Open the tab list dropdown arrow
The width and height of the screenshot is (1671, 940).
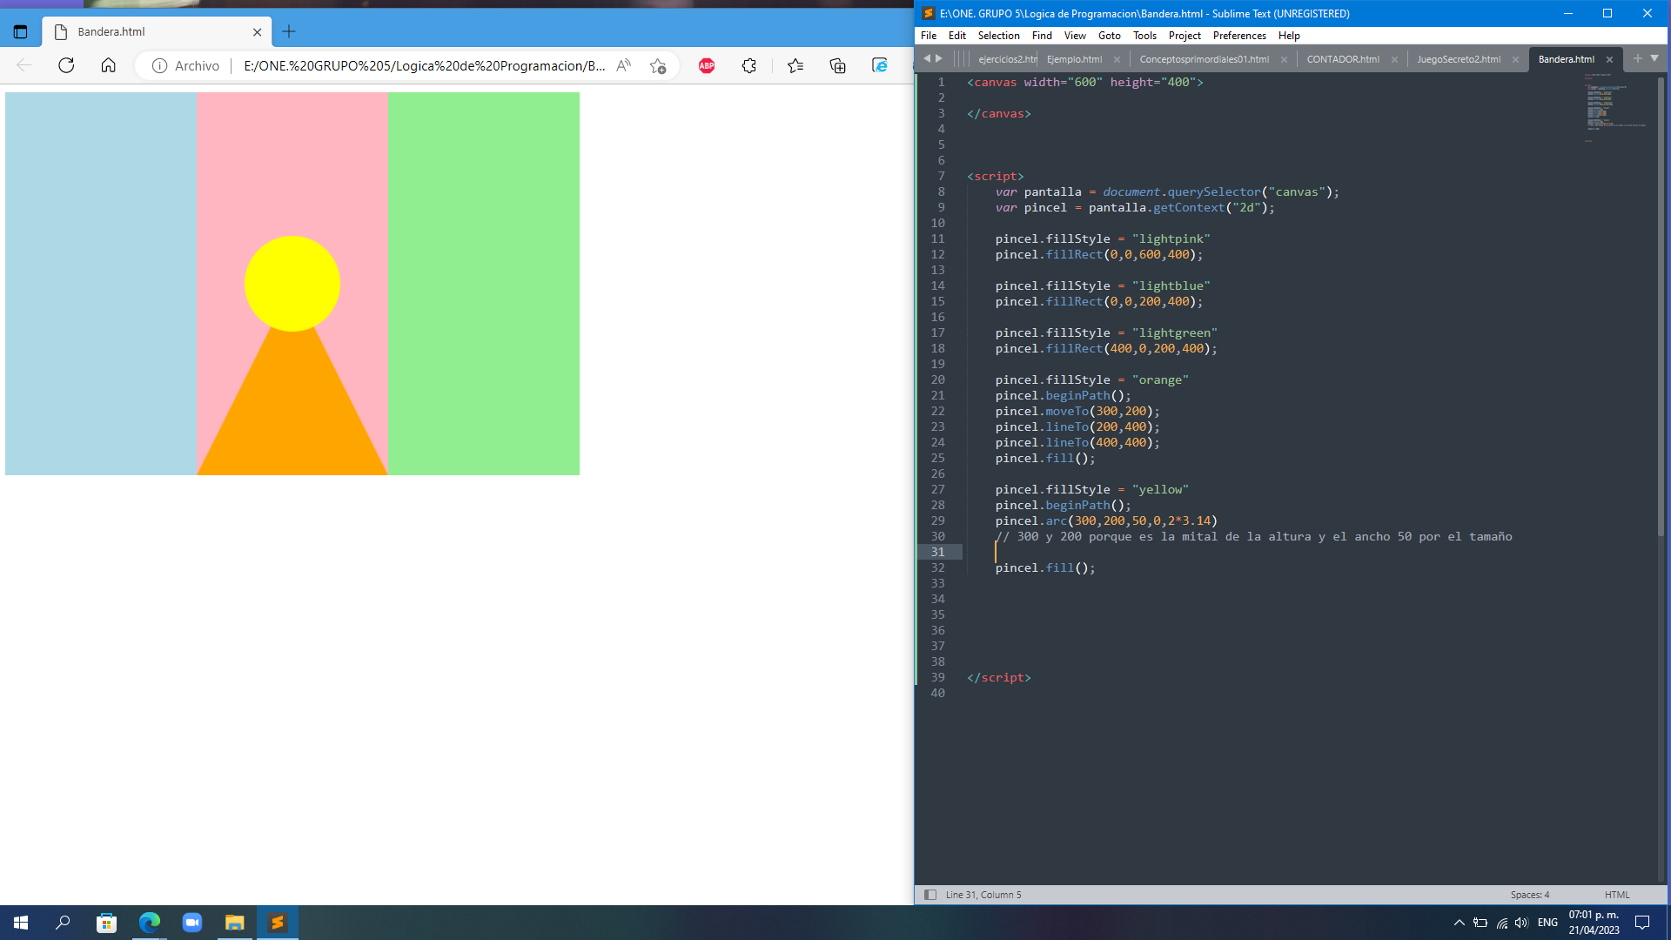[x=1654, y=58]
